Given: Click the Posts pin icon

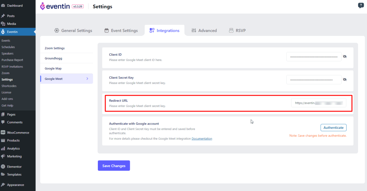Looking at the screenshot, I should pyautogui.click(x=3, y=16).
